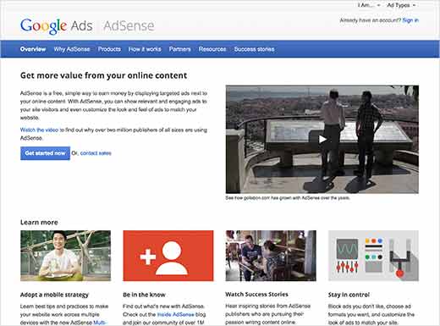The image size is (440, 326).
Task: Follow the contact sales link
Action: pos(96,153)
